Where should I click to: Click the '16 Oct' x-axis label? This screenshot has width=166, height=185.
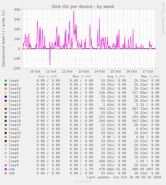[132, 72]
